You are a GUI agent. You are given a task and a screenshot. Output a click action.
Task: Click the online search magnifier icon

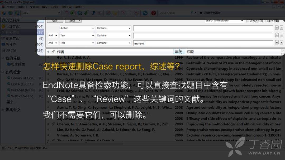point(80,13)
